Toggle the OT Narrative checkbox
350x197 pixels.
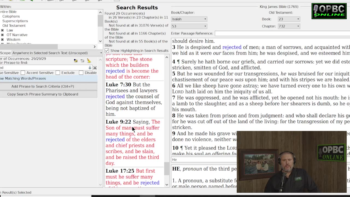coord(2,35)
